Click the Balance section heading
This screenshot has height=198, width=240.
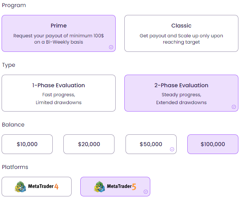[13, 125]
